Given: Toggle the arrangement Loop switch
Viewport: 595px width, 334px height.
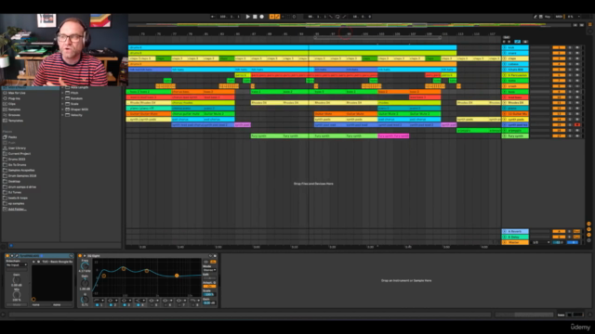Looking at the screenshot, I should pyautogui.click(x=337, y=17).
